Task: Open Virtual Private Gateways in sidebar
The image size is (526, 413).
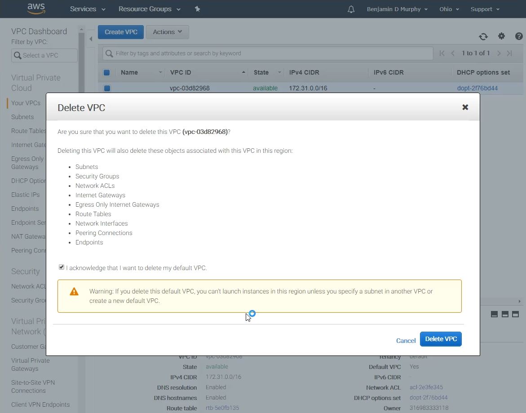Action: [30, 364]
